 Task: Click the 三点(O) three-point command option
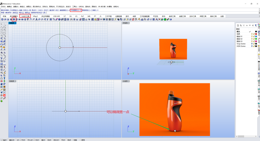click(x=40, y=10)
